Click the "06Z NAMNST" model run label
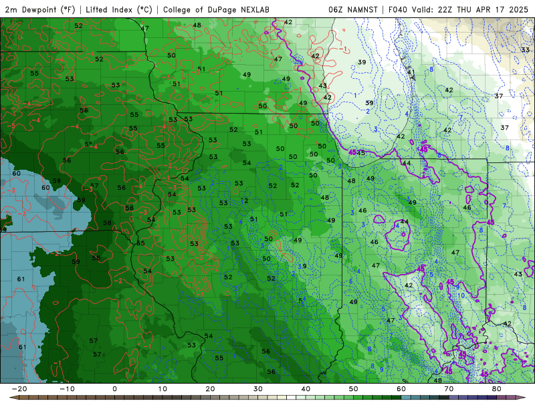Image resolution: width=535 pixels, height=401 pixels. (353, 9)
